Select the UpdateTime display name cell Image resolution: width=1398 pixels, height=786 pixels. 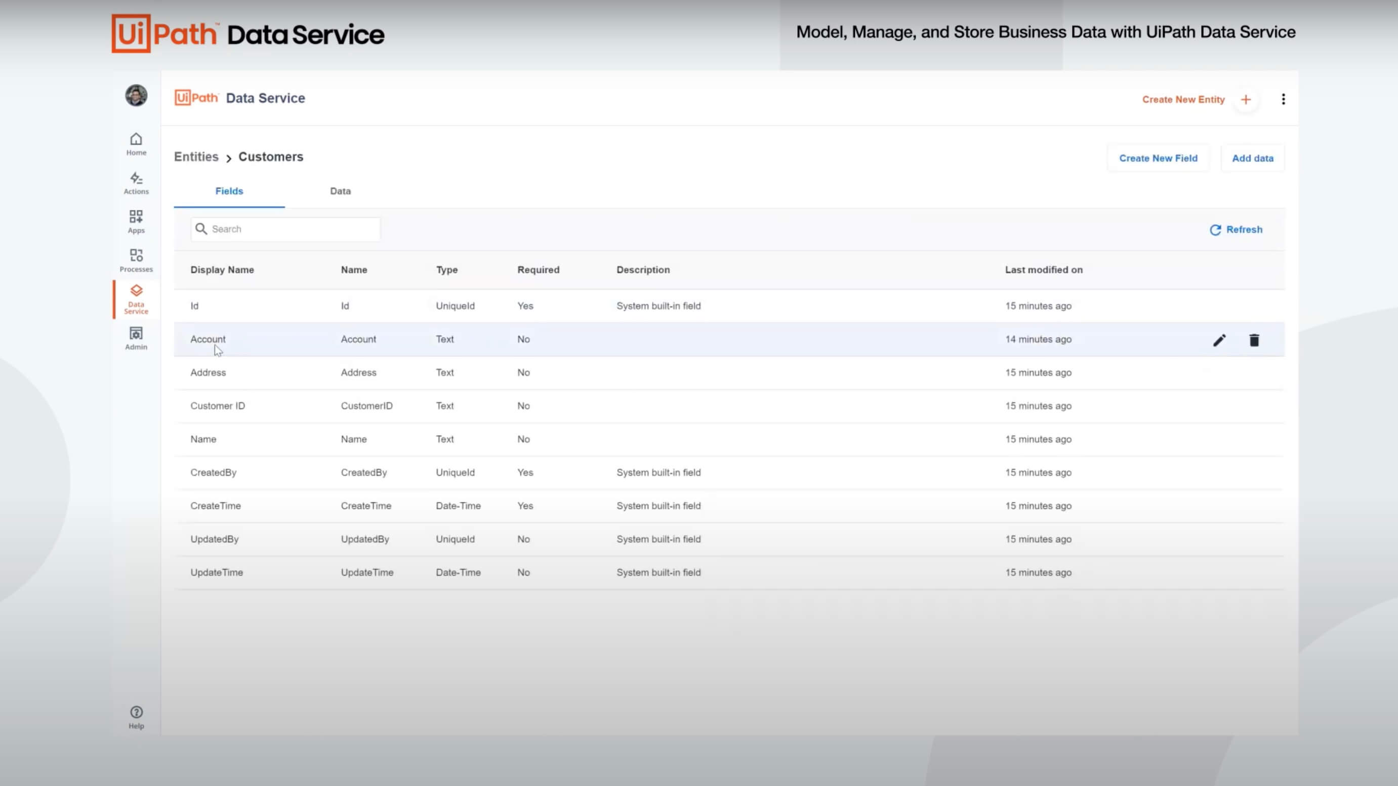tap(217, 572)
